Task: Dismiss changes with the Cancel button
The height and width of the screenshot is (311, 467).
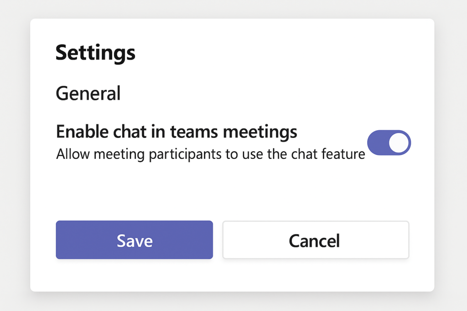Action: click(316, 240)
